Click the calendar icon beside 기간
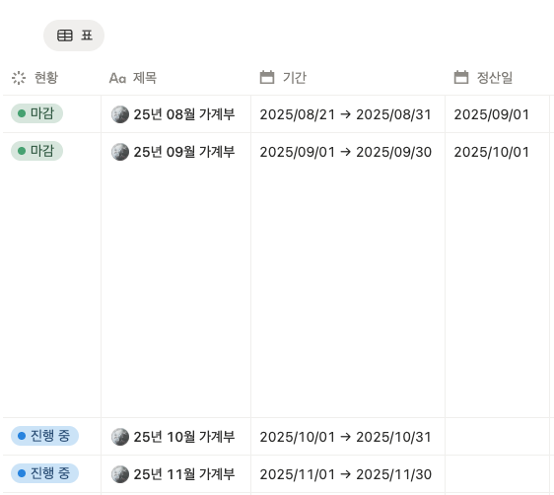The width and height of the screenshot is (554, 495). coord(267,77)
